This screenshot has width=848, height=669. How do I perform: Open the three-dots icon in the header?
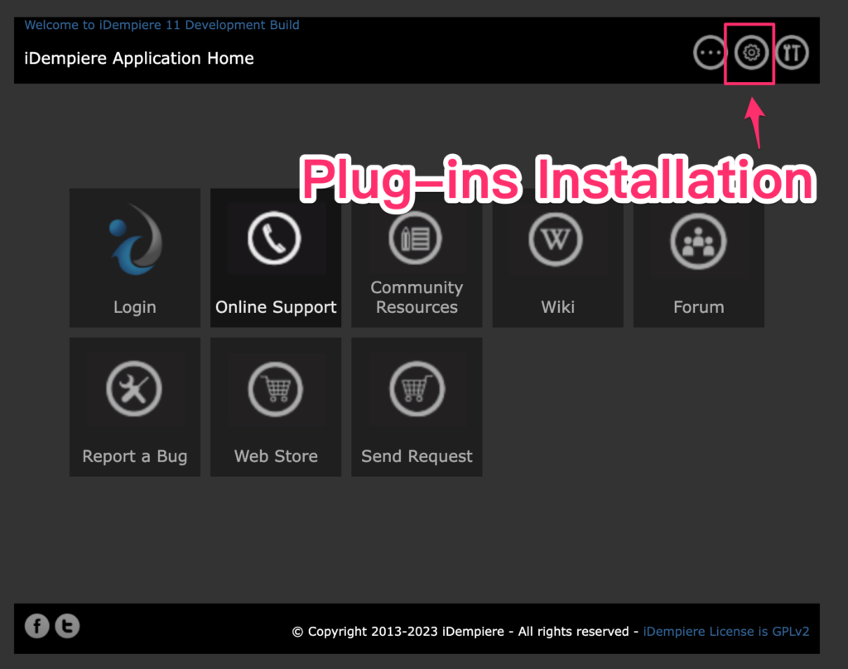point(710,53)
